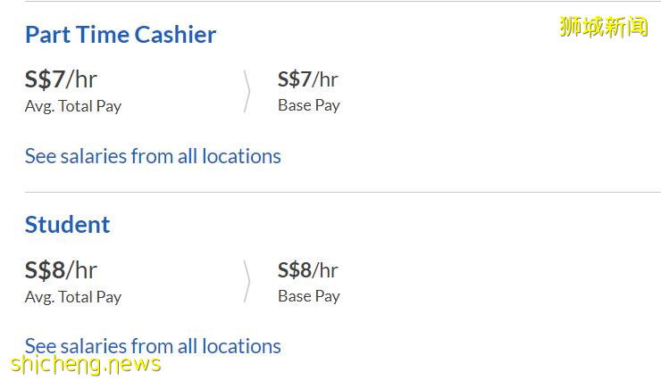The height and width of the screenshot is (380, 661).
Task: Click the /hr unit after Student base S$8
Action: point(325,269)
